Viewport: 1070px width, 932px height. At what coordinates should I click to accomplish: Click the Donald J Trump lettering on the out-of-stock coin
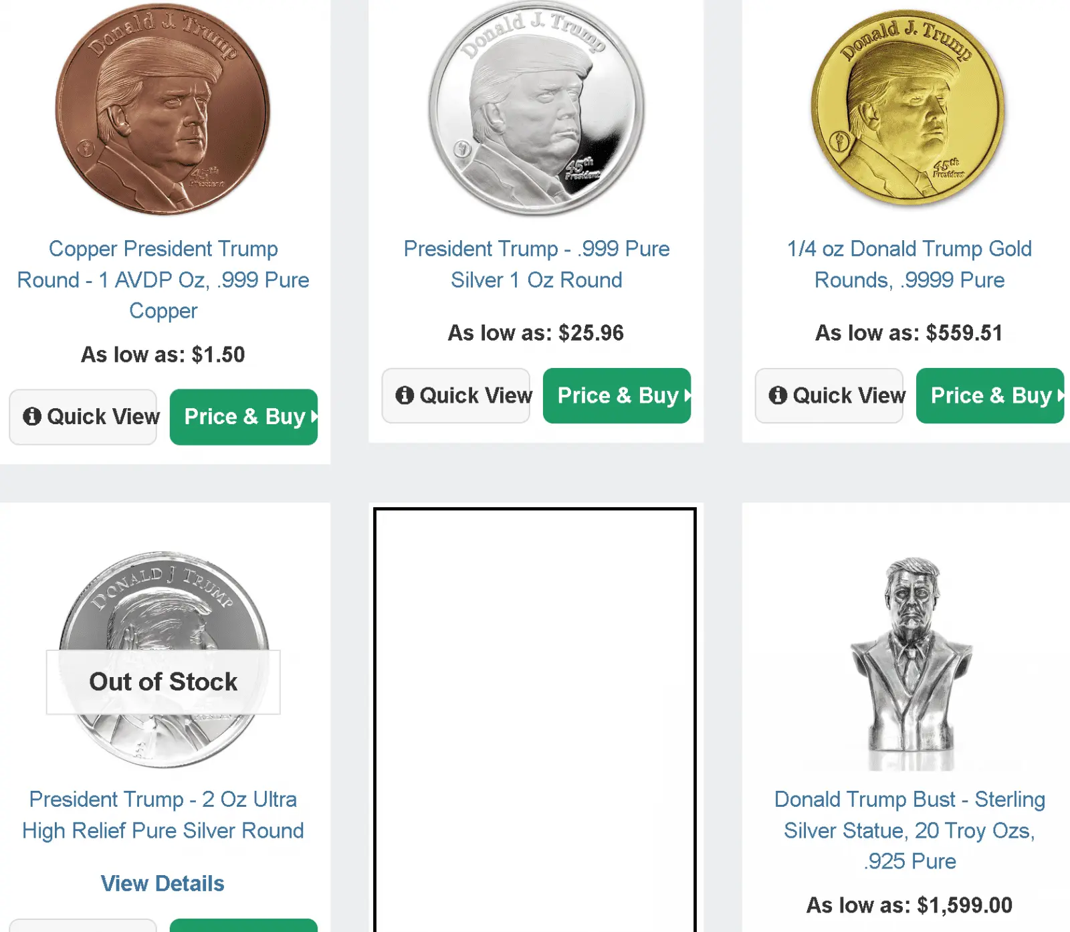click(x=163, y=585)
